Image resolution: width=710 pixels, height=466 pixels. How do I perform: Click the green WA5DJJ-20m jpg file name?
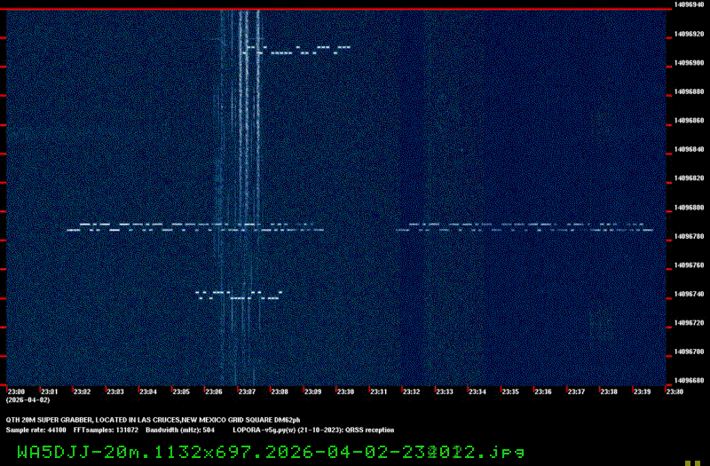point(271,452)
